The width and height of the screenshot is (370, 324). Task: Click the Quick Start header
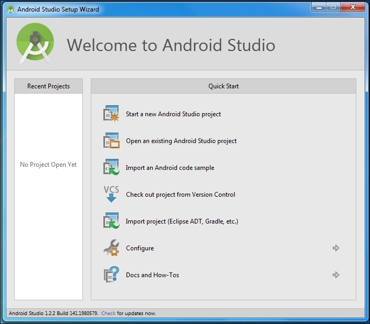(224, 86)
